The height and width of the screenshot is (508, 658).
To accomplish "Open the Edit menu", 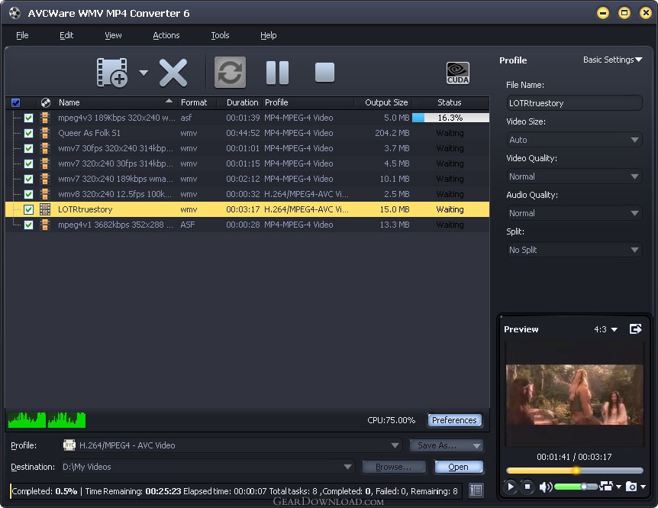I will tap(66, 35).
